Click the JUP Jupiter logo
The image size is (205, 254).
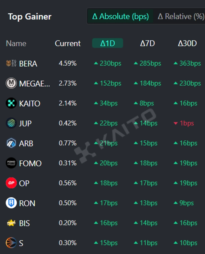click(x=11, y=123)
